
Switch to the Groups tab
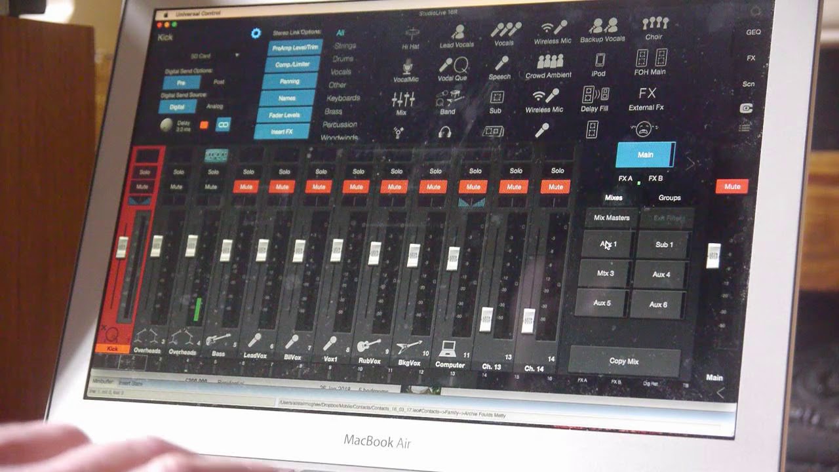pos(669,197)
